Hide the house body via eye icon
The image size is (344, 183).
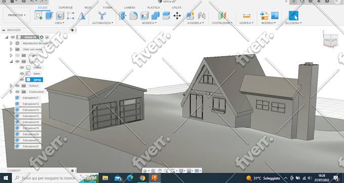[x=22, y=67]
